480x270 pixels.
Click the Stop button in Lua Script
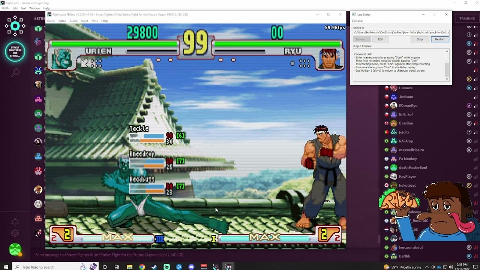(420, 39)
